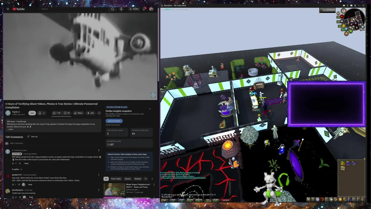Click the first item in the inventory
371x209 pixels.
point(342,163)
